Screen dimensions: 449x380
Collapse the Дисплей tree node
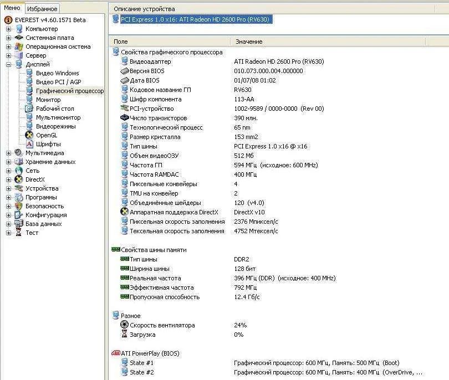[8, 64]
